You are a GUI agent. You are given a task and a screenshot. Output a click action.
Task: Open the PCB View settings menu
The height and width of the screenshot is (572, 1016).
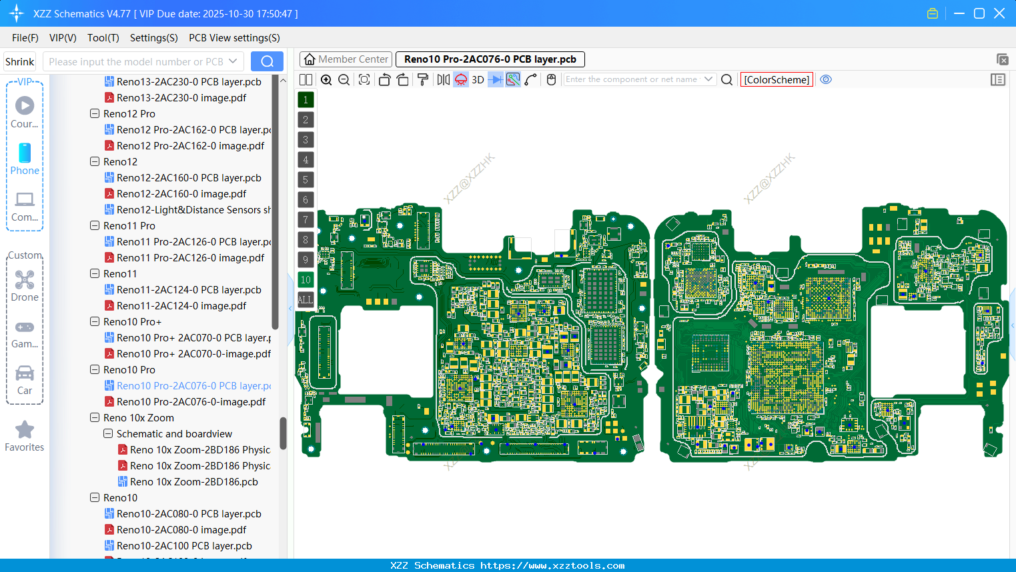tap(233, 38)
